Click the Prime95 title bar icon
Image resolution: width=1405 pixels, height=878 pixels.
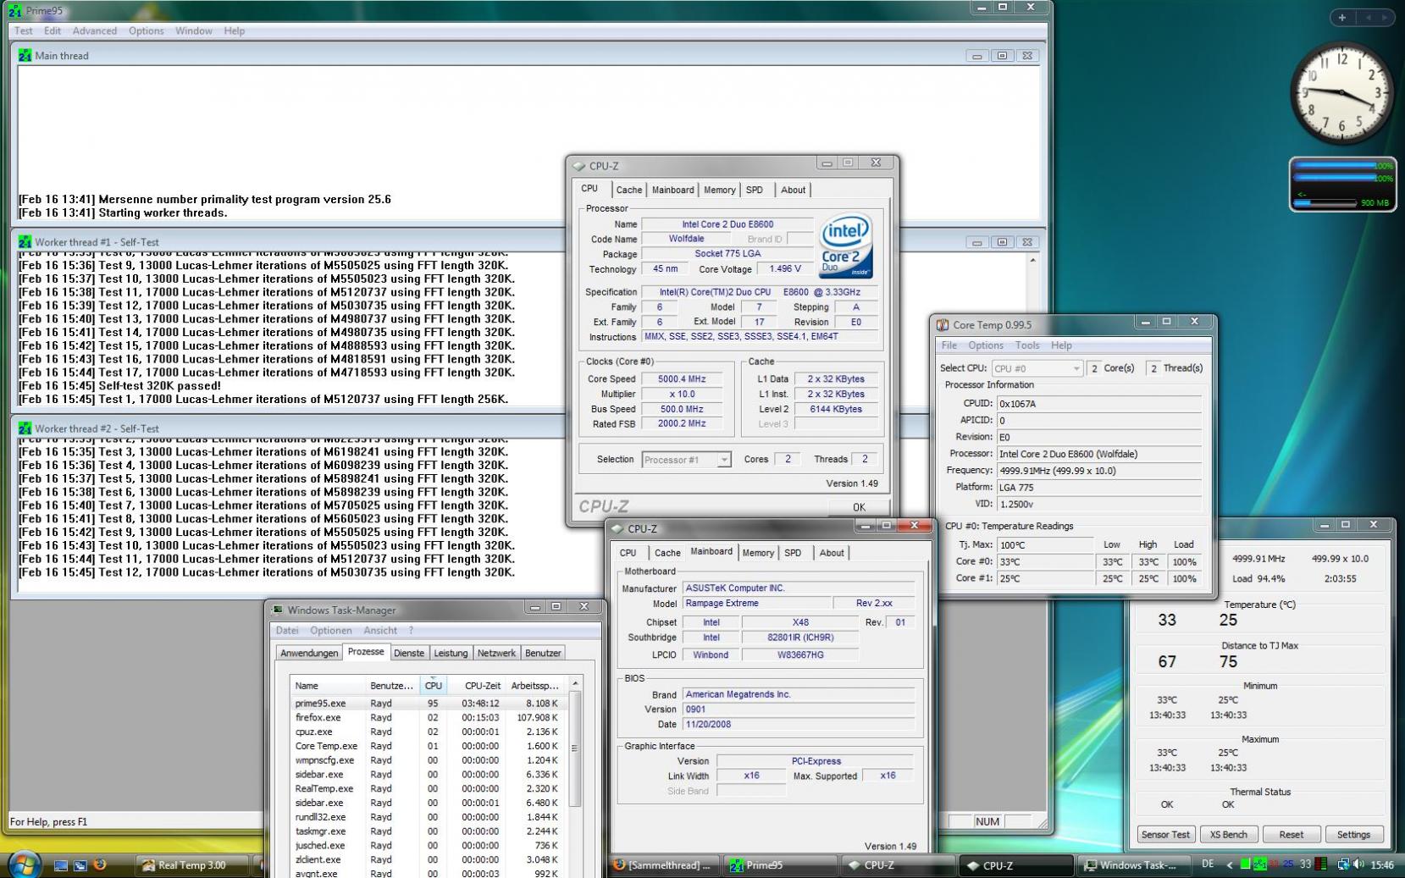(14, 11)
